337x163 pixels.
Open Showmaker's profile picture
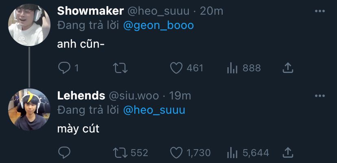(x=29, y=25)
